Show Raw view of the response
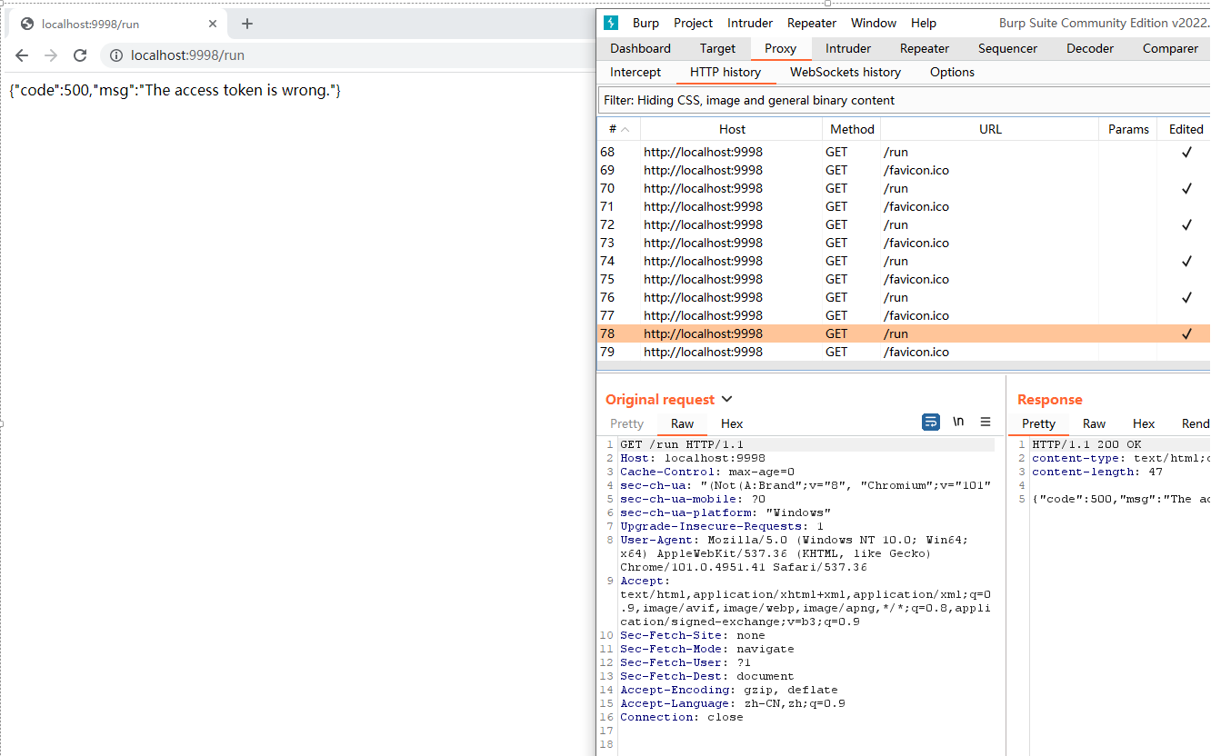 click(1094, 423)
